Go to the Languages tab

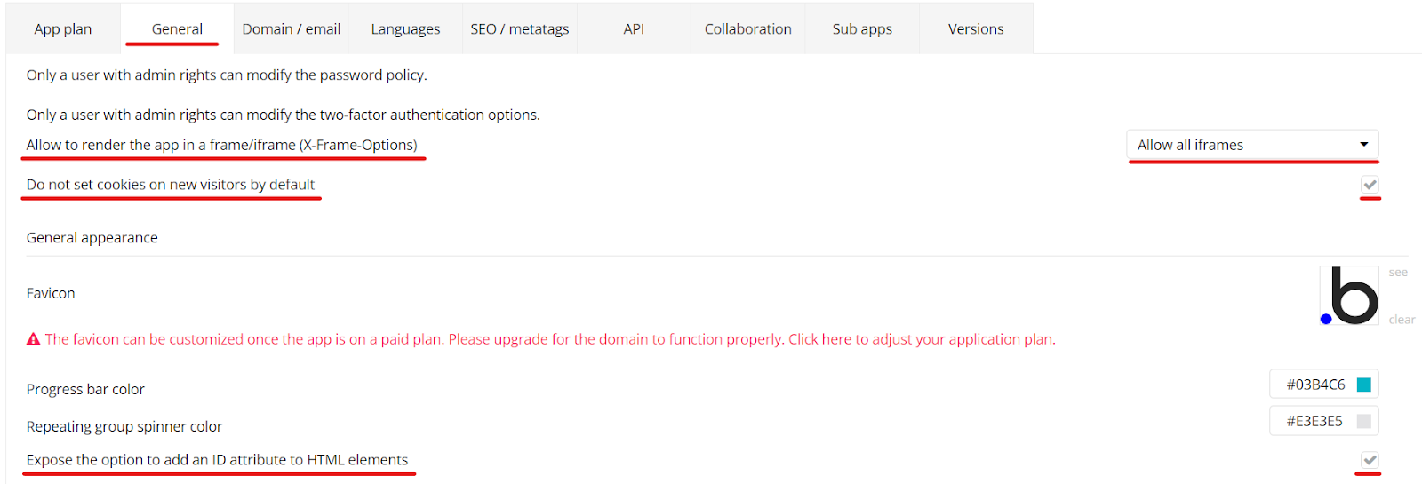[405, 29]
